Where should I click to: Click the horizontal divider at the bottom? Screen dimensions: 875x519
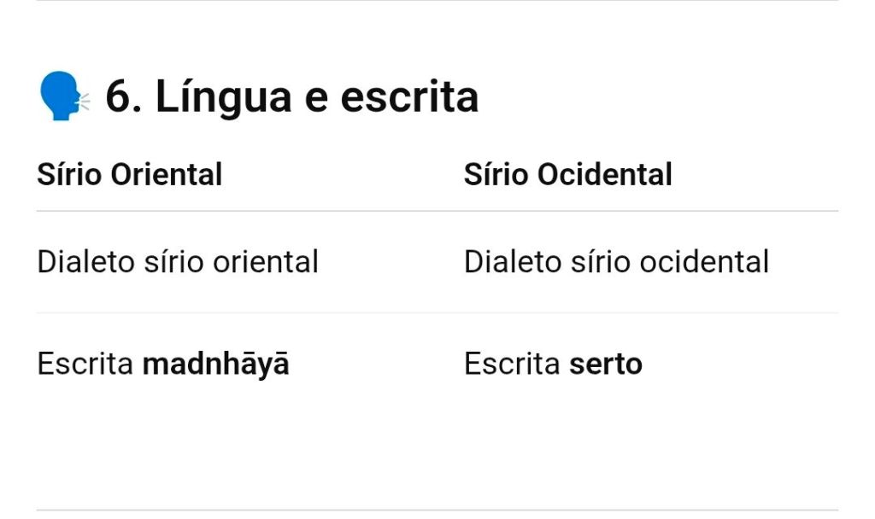point(437,510)
